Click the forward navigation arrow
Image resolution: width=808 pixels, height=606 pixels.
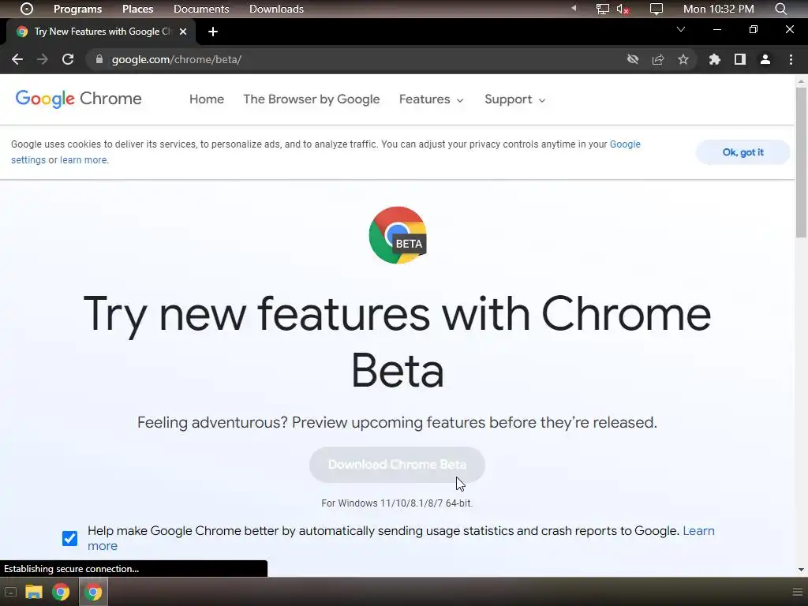point(43,59)
